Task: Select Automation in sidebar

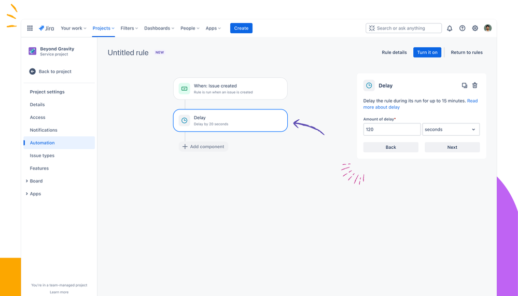Action: pyautogui.click(x=59, y=143)
